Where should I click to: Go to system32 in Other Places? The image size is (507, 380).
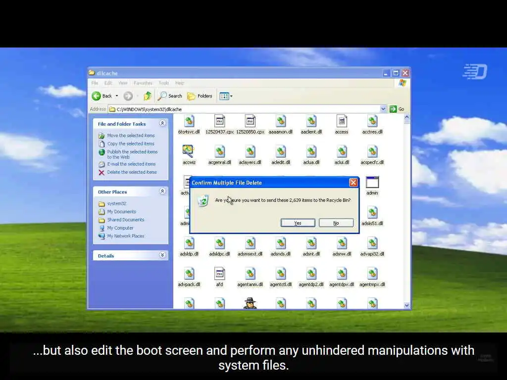coord(117,203)
